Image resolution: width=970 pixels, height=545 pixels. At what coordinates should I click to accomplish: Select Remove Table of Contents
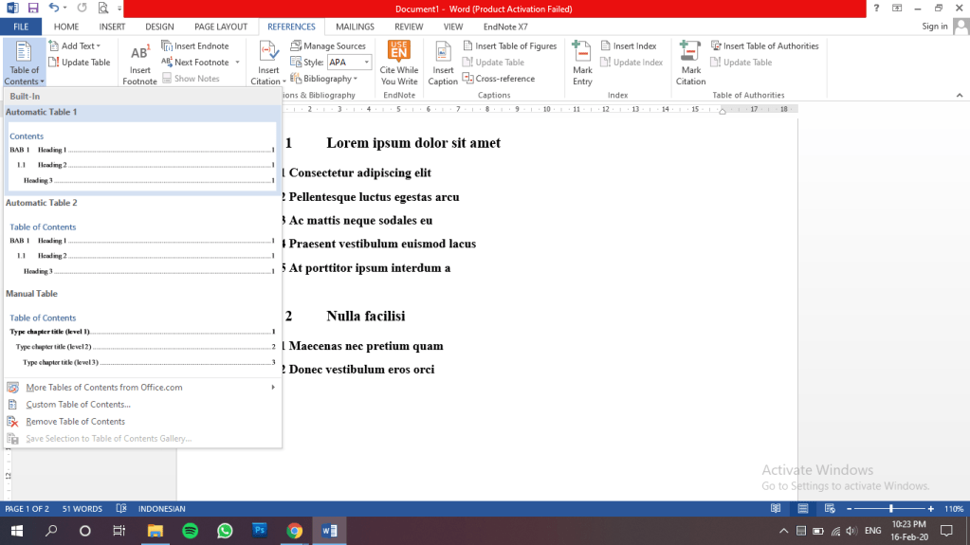pyautogui.click(x=75, y=422)
